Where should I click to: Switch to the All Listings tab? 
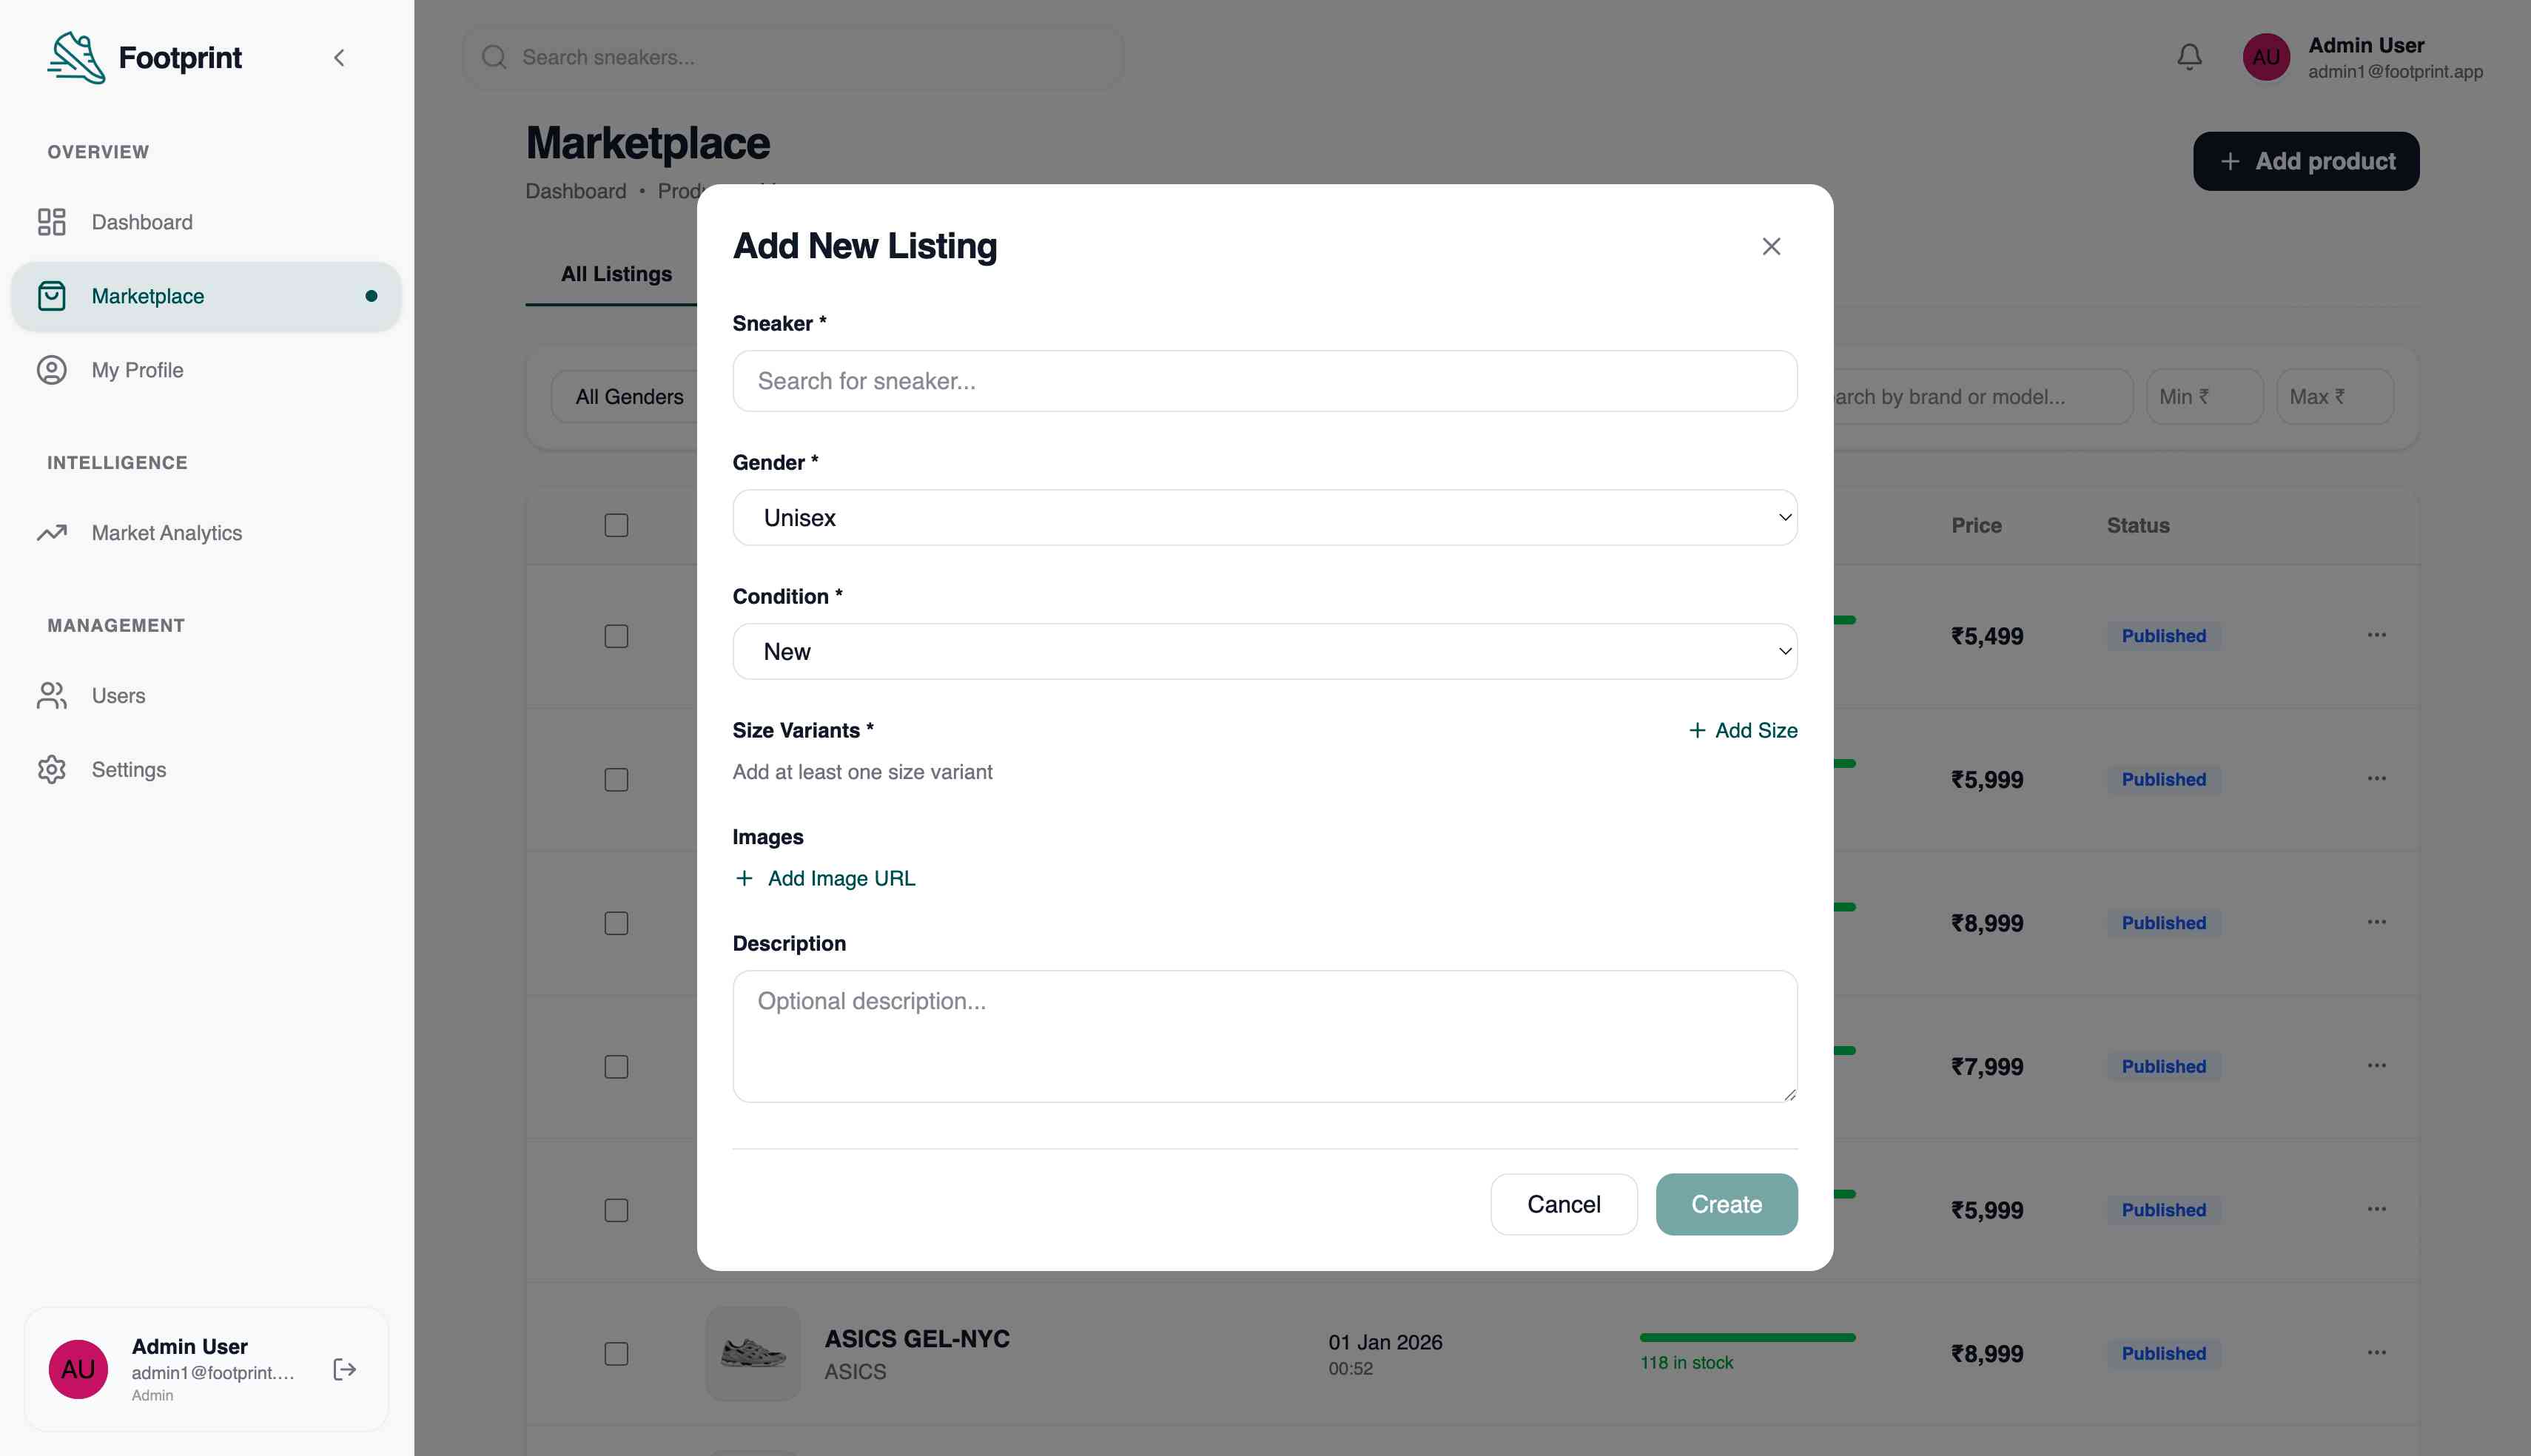pos(616,274)
